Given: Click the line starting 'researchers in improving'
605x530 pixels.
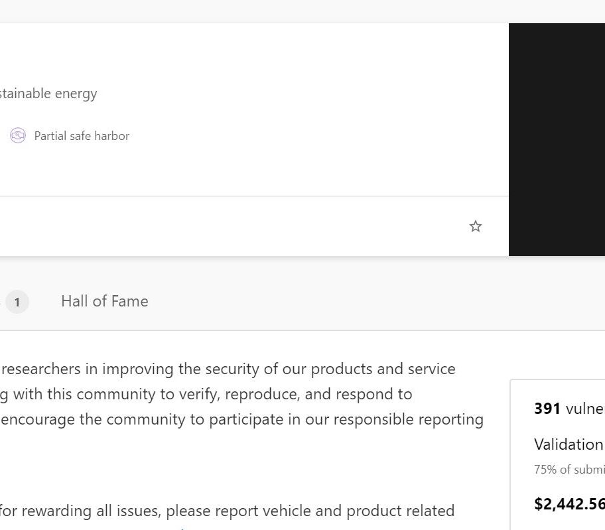Looking at the screenshot, I should pos(228,369).
